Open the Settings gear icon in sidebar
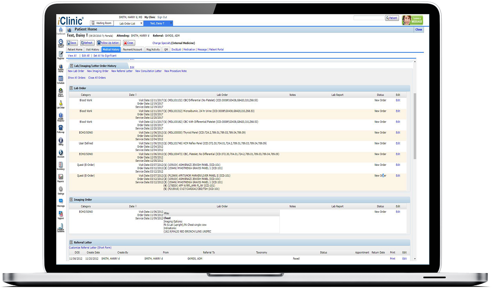The width and height of the screenshot is (492, 293). click(61, 189)
